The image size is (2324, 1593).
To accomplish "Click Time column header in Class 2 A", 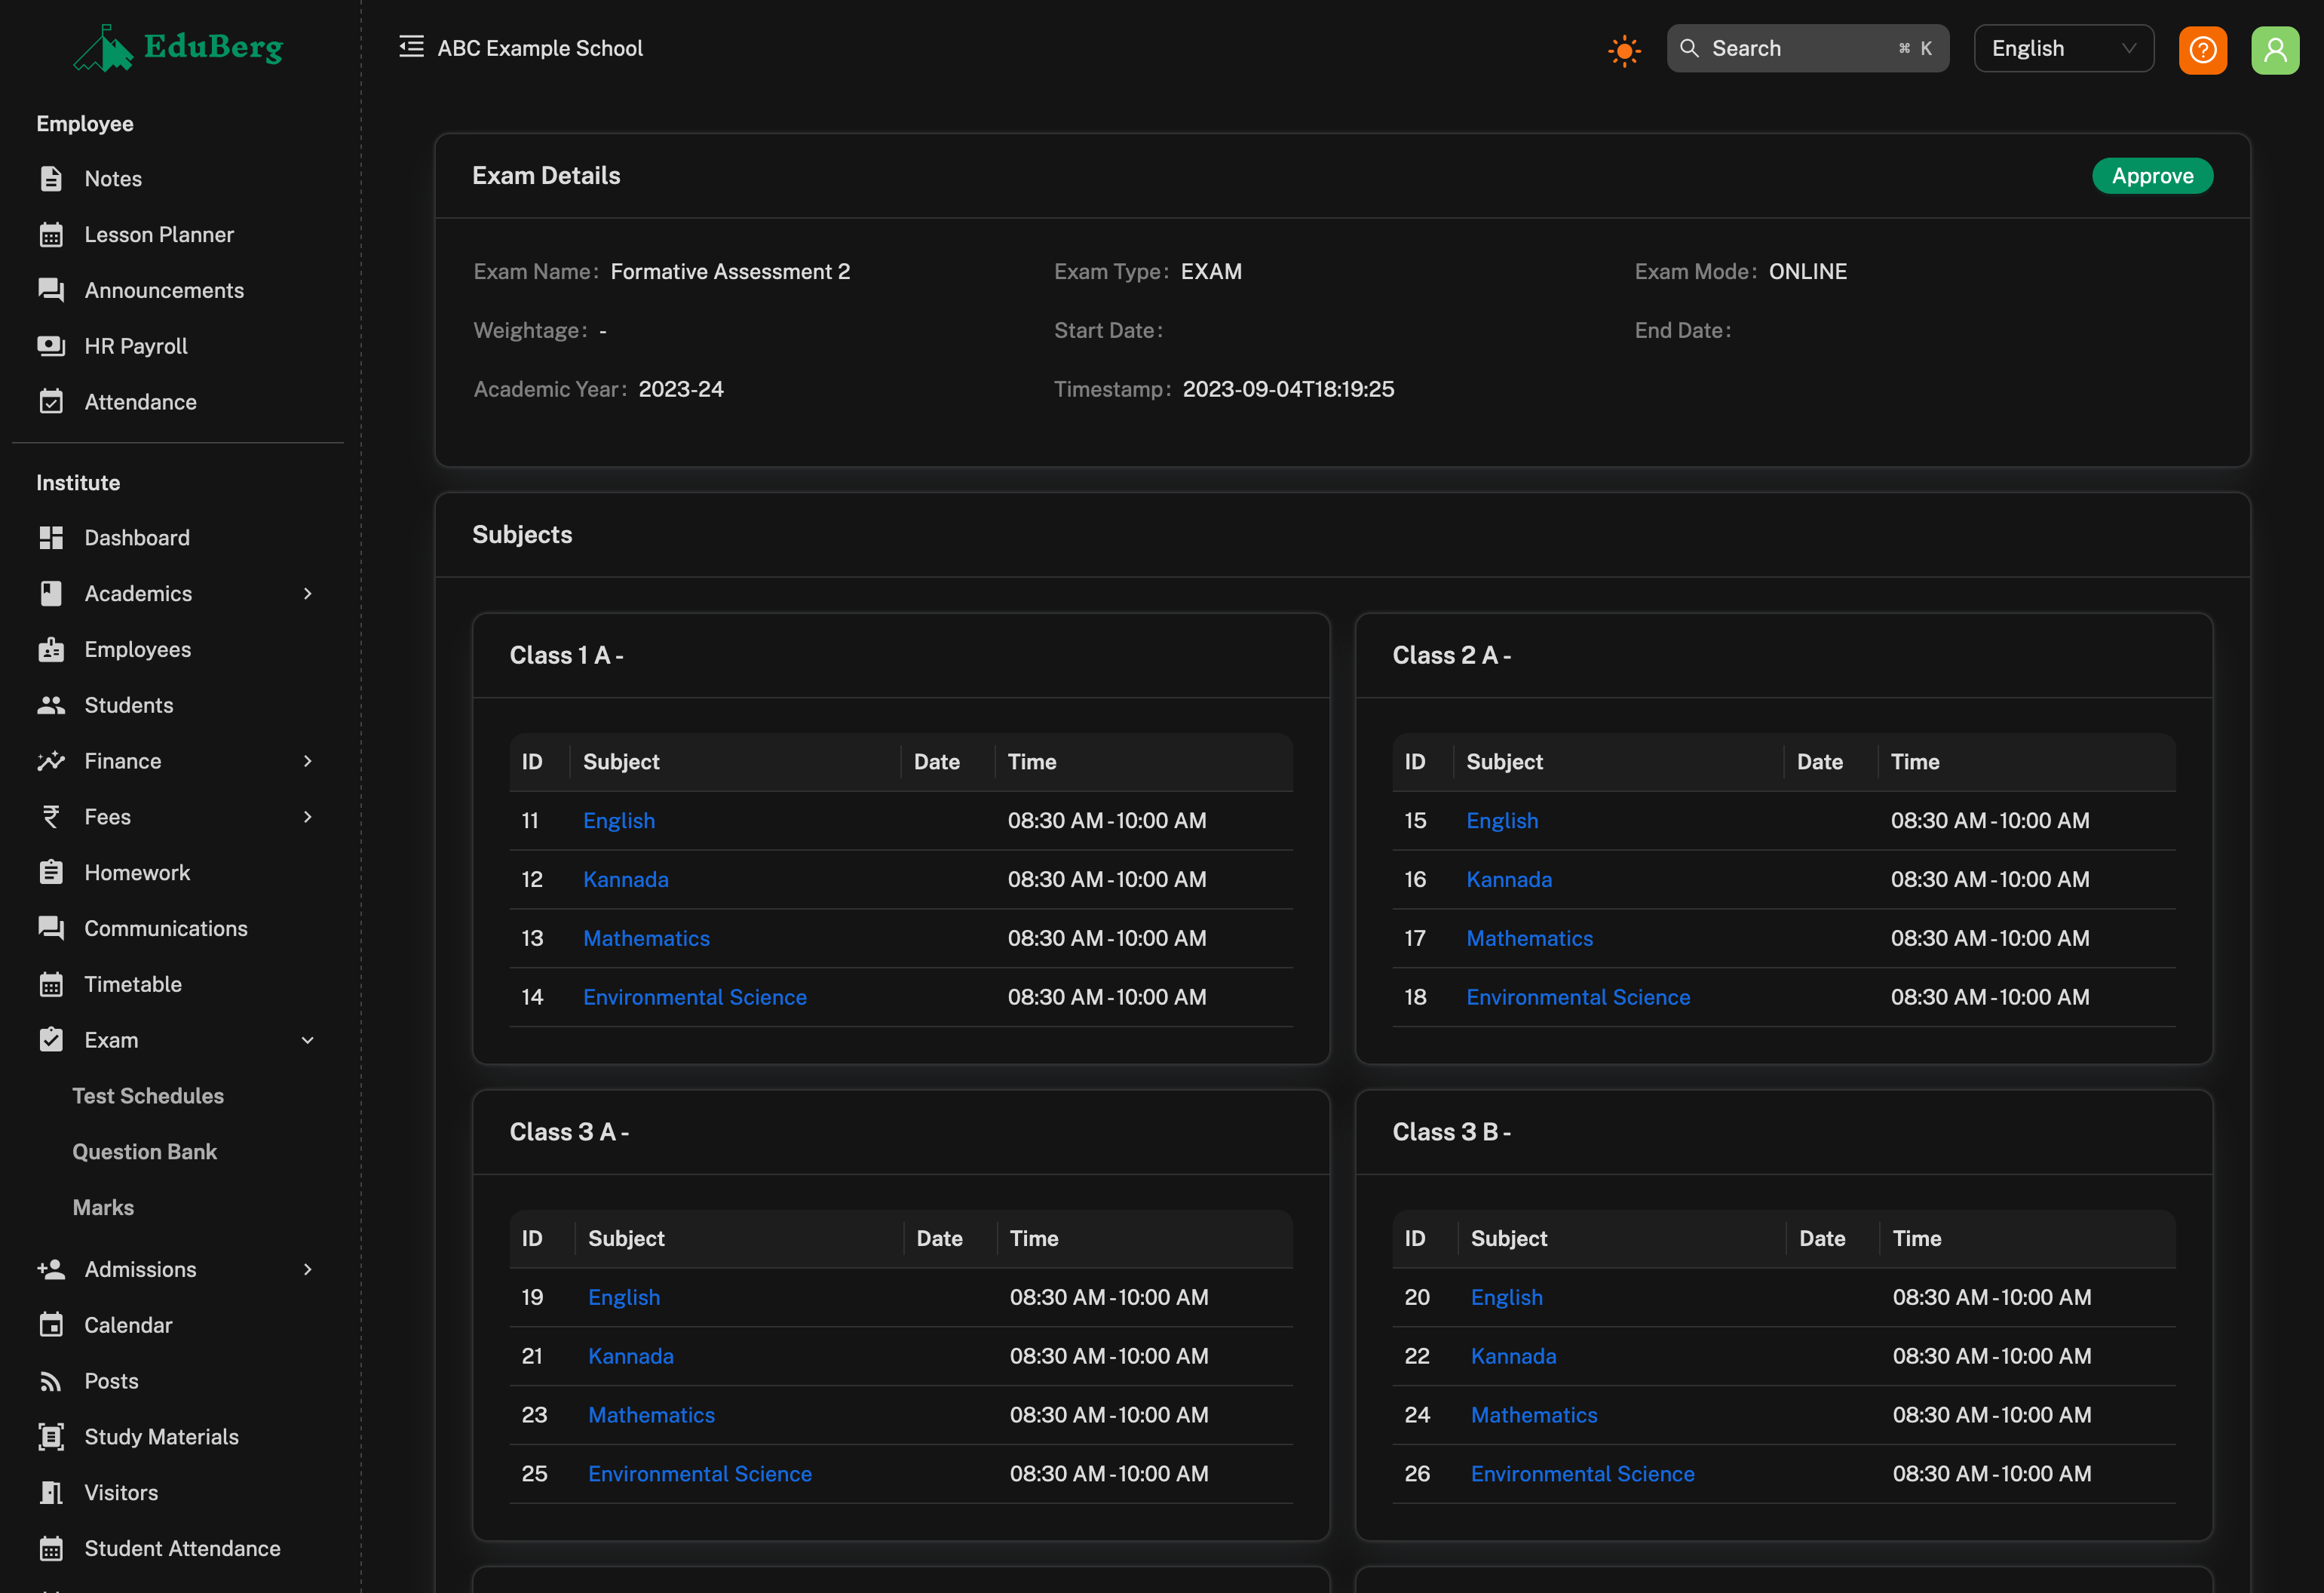I will tap(1915, 762).
